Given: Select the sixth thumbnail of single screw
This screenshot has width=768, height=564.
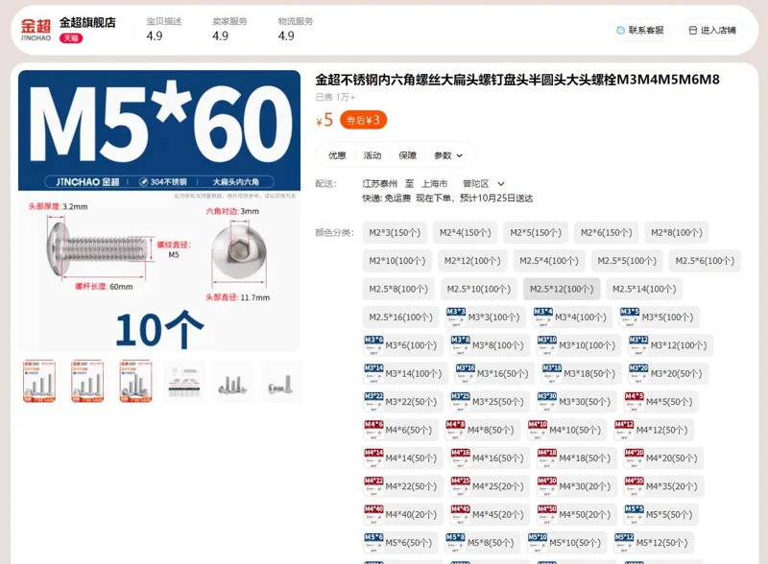Looking at the screenshot, I should point(281,382).
